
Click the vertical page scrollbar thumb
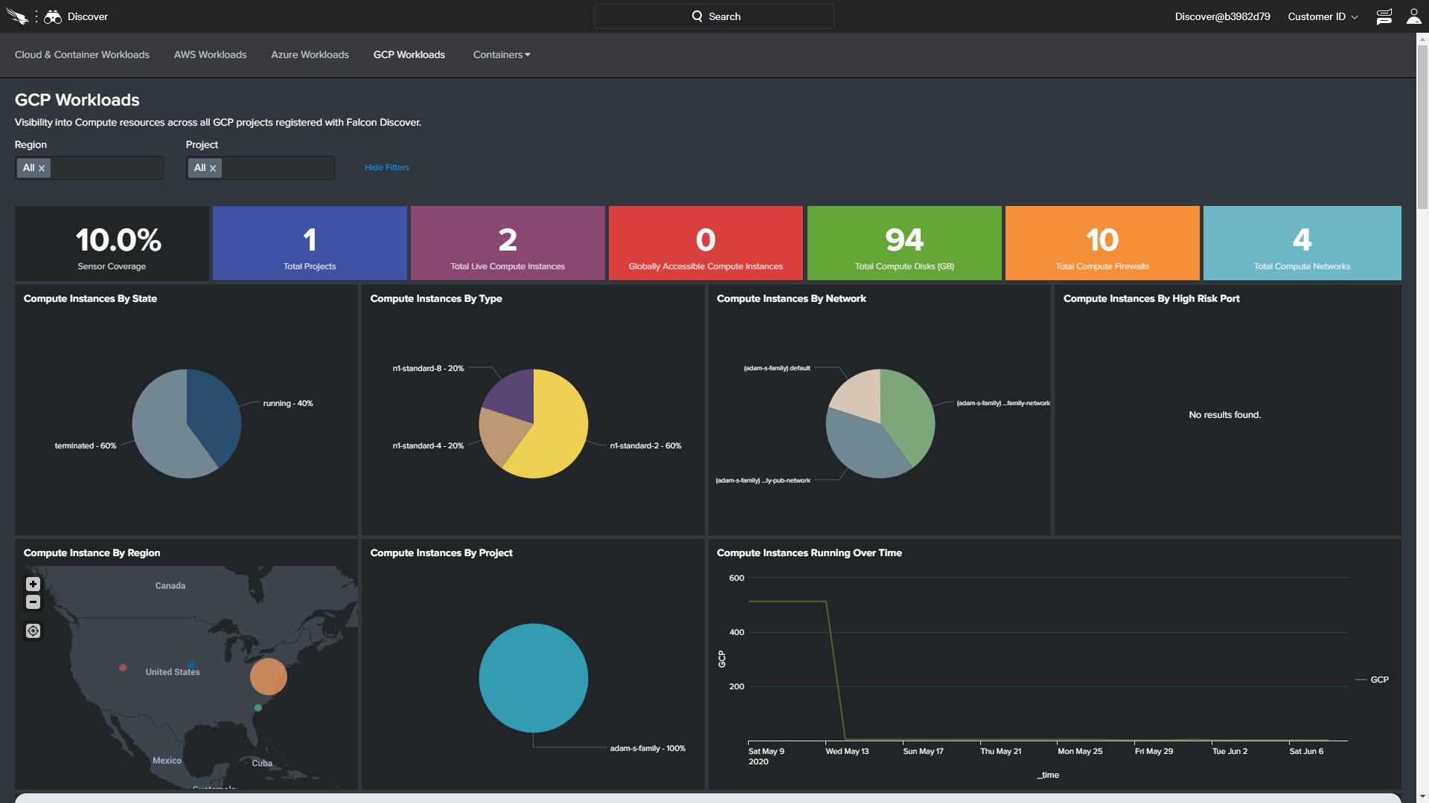tap(1422, 126)
